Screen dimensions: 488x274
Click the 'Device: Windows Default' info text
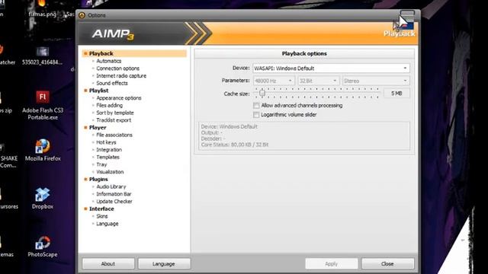coord(229,127)
